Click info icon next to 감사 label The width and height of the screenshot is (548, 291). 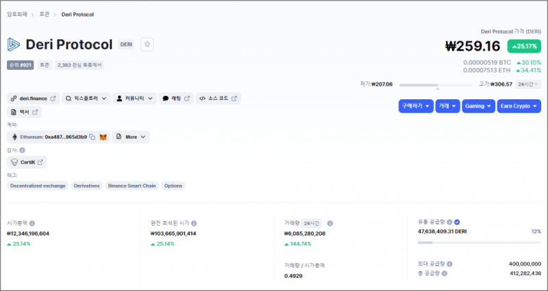(x=23, y=150)
